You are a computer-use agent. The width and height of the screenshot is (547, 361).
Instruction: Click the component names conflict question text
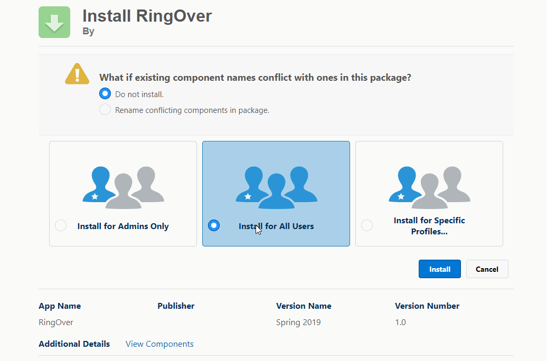click(x=255, y=78)
